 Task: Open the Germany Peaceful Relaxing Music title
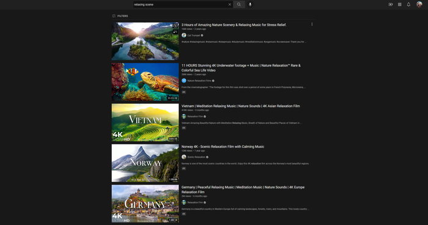point(243,190)
